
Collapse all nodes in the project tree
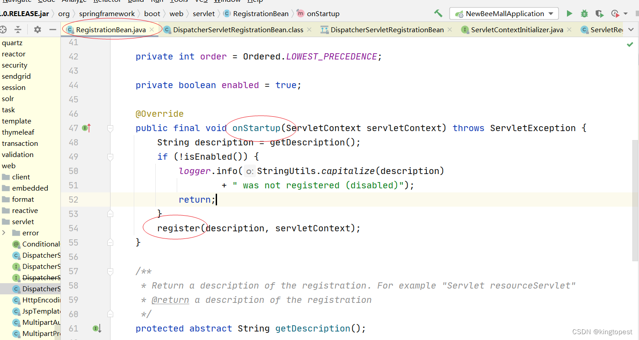(18, 30)
